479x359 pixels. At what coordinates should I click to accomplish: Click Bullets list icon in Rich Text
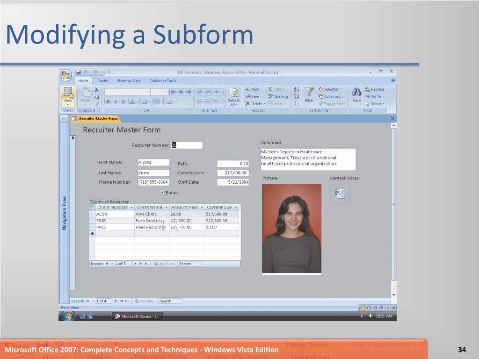point(207,101)
